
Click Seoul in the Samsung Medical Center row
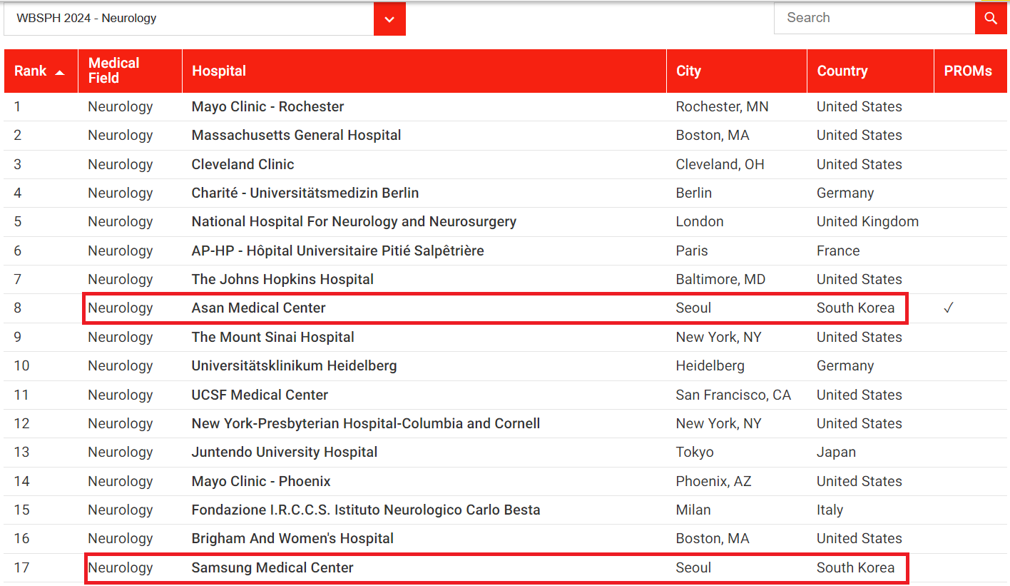693,567
